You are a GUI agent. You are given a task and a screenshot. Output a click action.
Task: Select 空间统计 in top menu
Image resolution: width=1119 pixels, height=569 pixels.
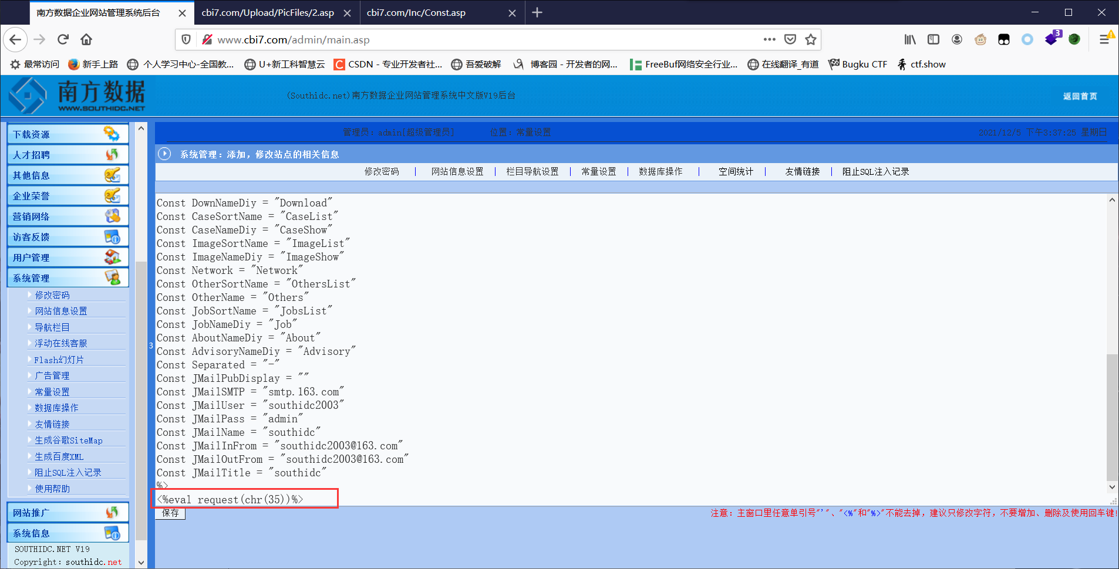point(736,171)
